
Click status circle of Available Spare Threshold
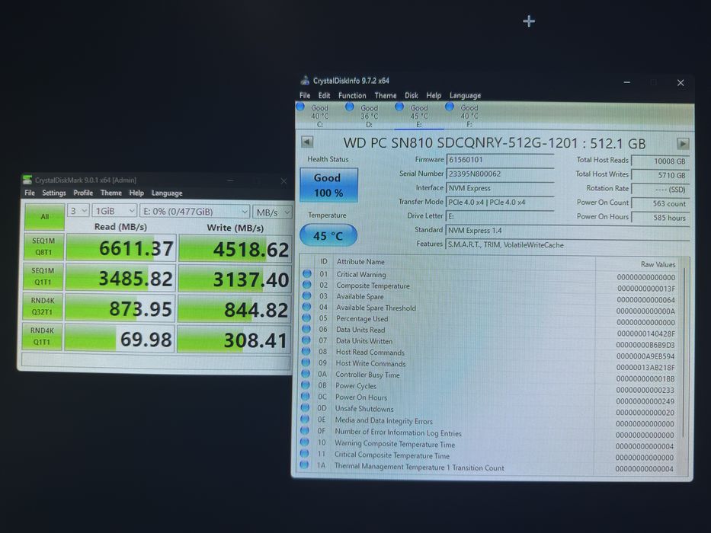tap(306, 307)
